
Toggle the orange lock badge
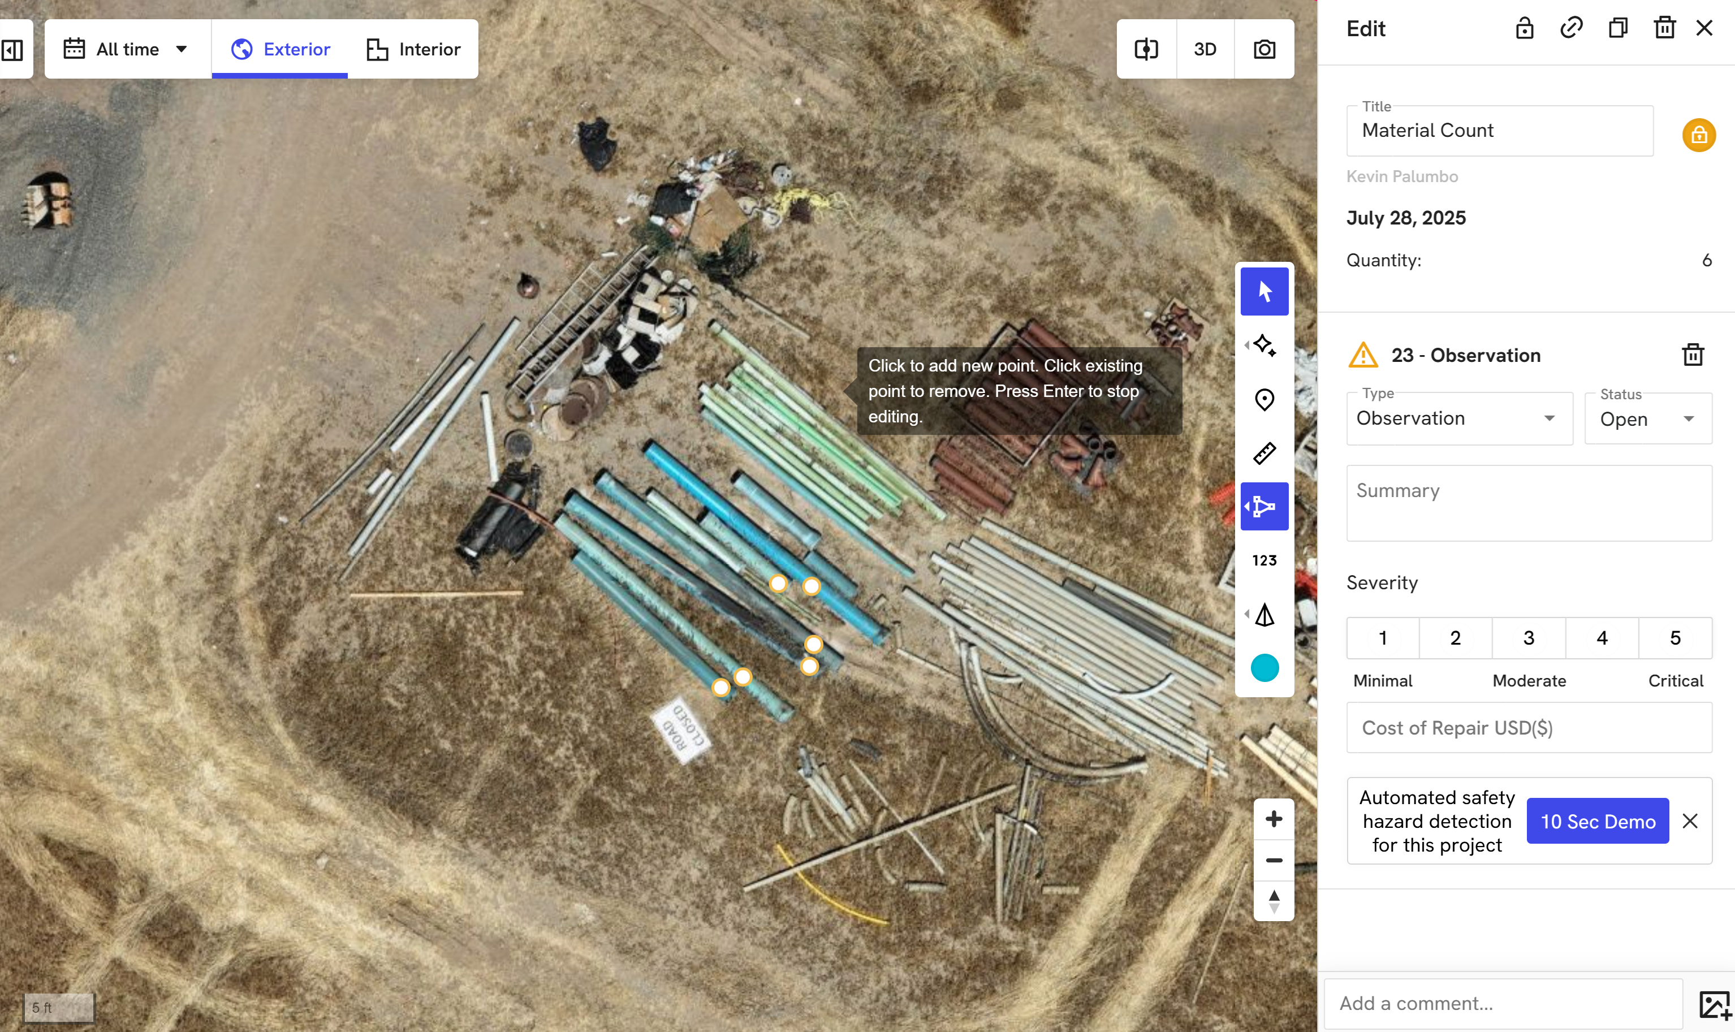pyautogui.click(x=1698, y=135)
